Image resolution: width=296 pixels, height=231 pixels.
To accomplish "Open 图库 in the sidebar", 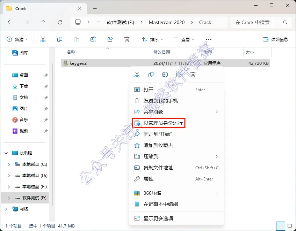I will [20, 53].
